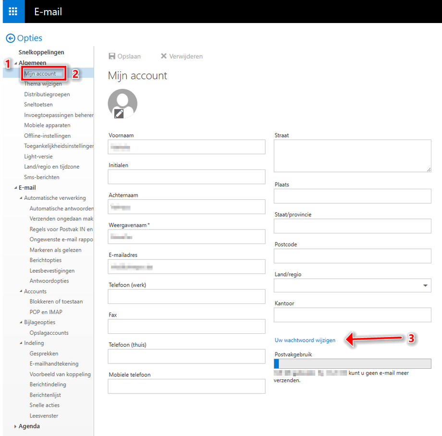Click the Uw wachtwoord wijzigen link
This screenshot has height=436, width=442.
pyautogui.click(x=305, y=340)
